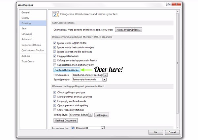Uncheck Check grammar with spelling
This screenshot has height=140, width=198.
[x=55, y=105]
